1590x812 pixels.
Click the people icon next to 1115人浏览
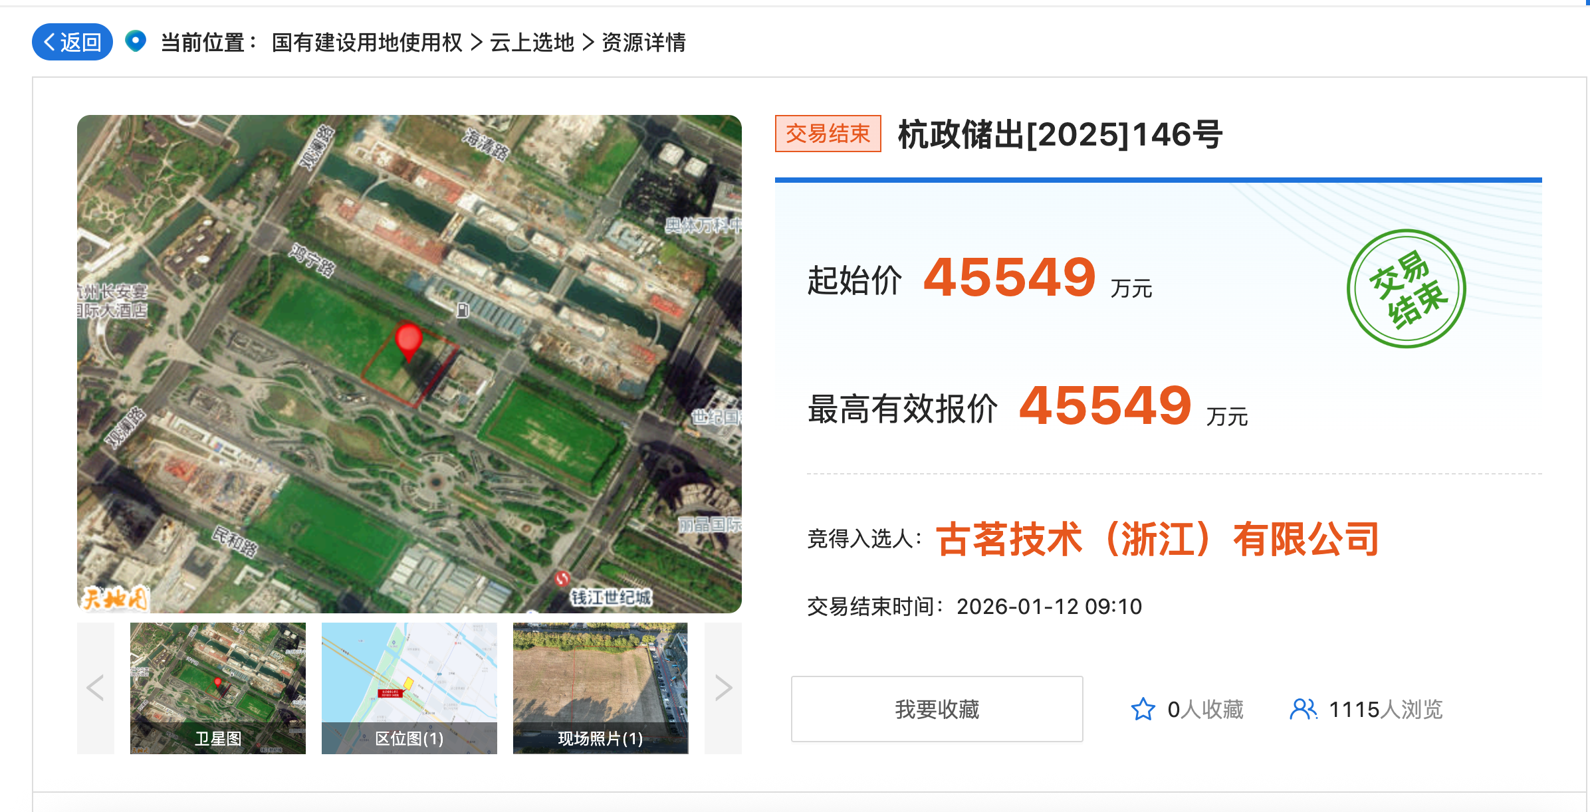1304,709
